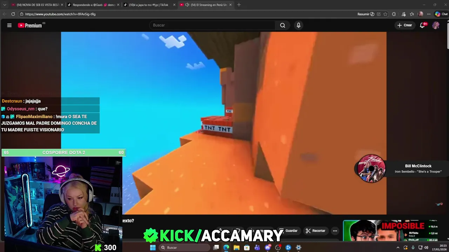Screen dimensions: 449x252
Task: Click the Bill McClintock song credit
Action: click(418, 166)
